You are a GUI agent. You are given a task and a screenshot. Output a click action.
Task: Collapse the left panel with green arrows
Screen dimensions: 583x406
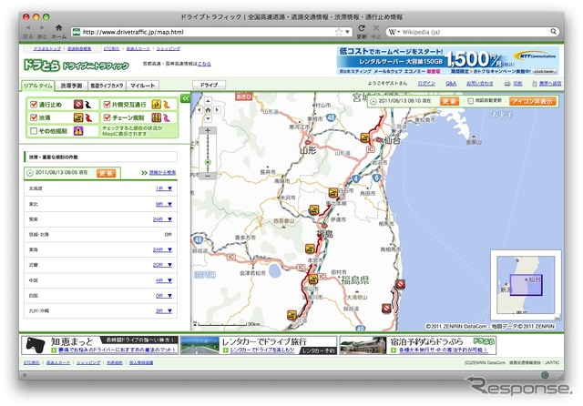click(x=185, y=97)
